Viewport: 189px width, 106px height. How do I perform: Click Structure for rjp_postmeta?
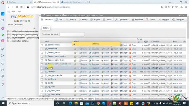94,79
